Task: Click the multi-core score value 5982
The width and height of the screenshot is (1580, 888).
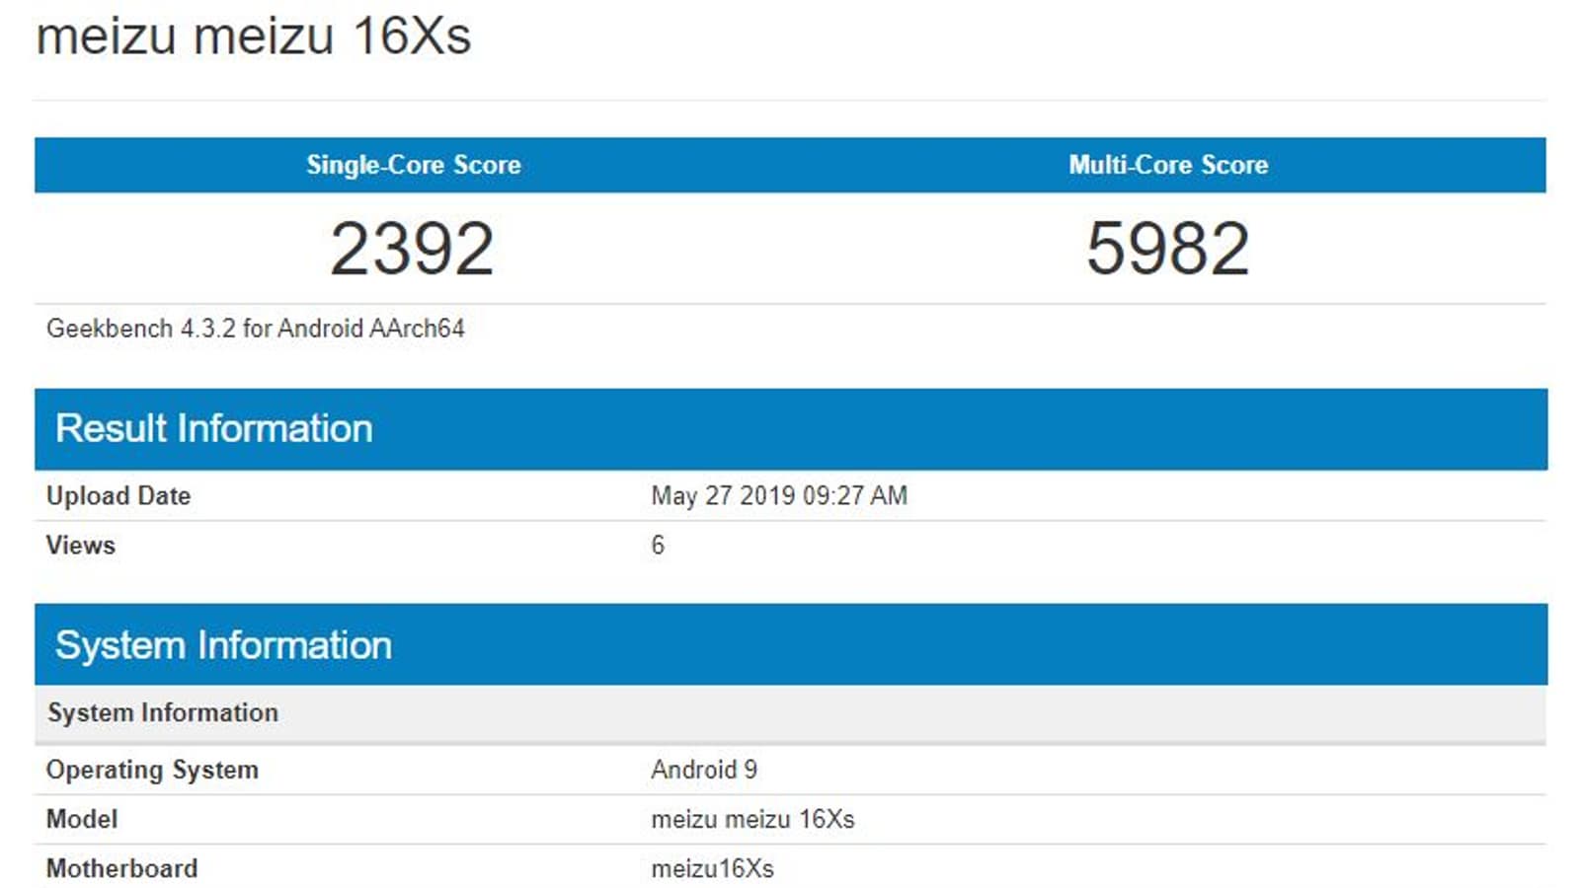Action: pos(1168,248)
